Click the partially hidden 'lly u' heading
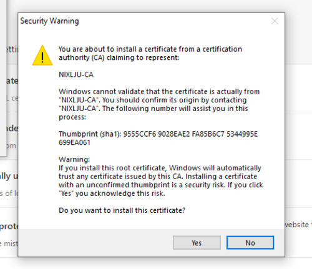312x269 pixels. (x=9, y=177)
